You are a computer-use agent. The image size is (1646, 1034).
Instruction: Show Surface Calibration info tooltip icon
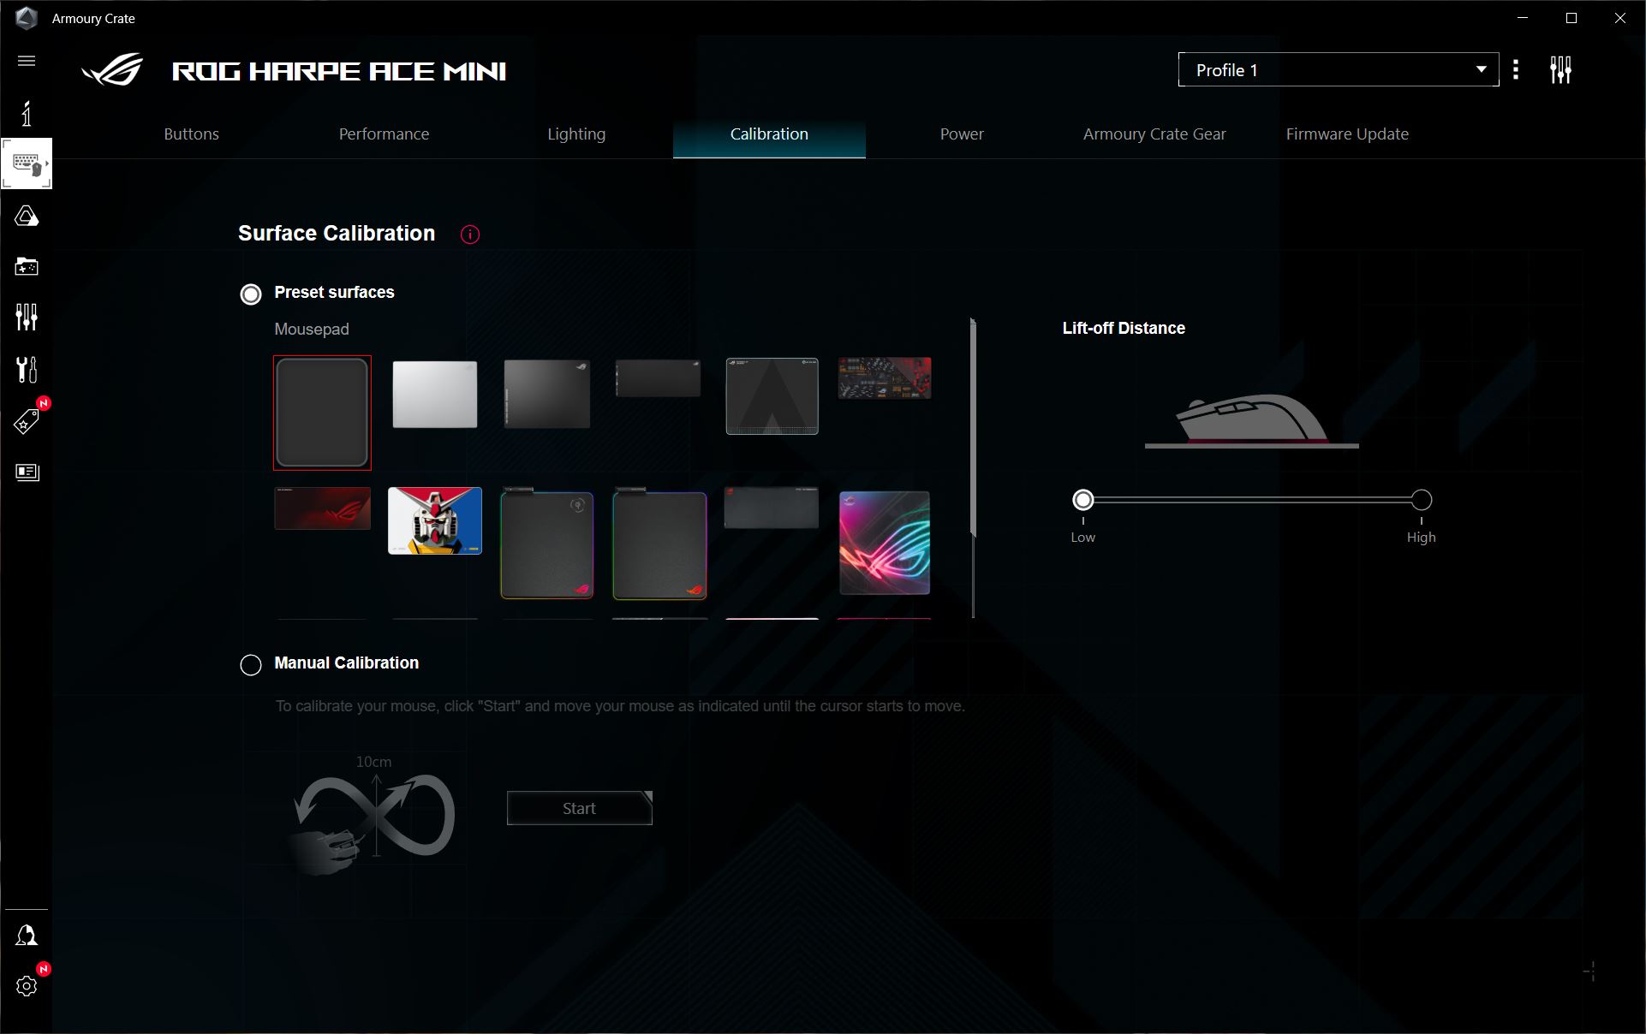[x=470, y=235]
